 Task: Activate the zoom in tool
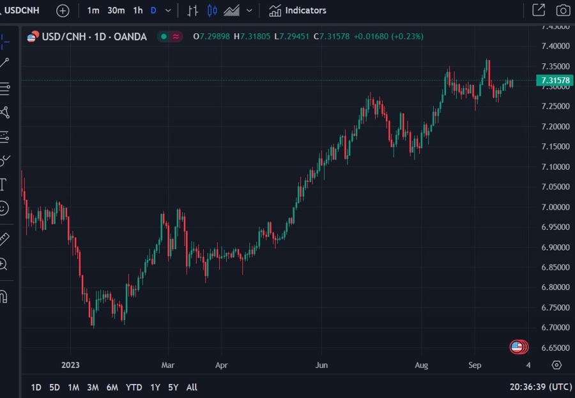(4, 263)
